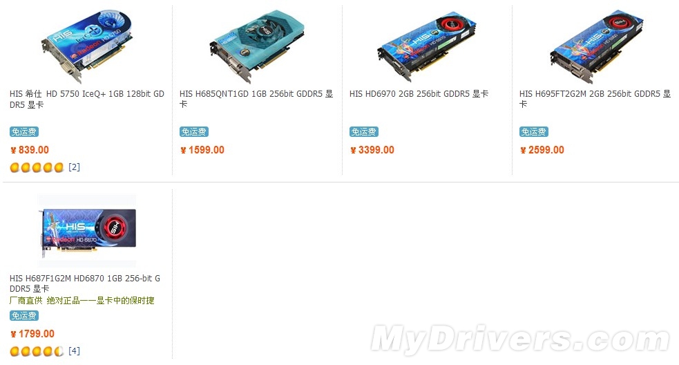
Task: Open the H695FT2G2M graphics card image
Action: tap(597, 47)
